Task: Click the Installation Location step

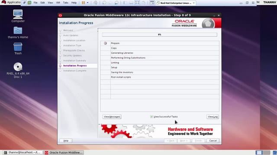Action: 74,40
